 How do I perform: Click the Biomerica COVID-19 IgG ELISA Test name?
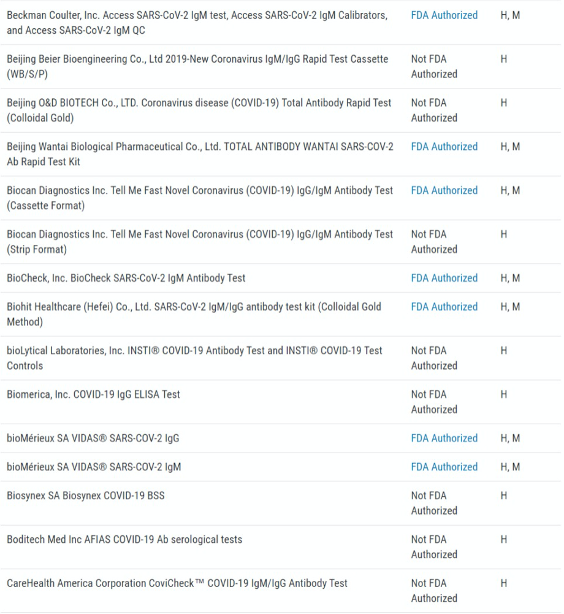[x=93, y=395]
